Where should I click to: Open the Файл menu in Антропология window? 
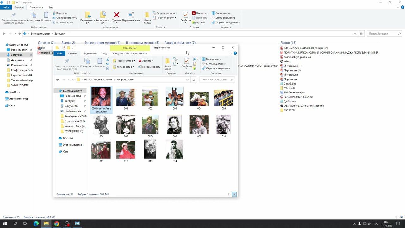tap(59, 54)
